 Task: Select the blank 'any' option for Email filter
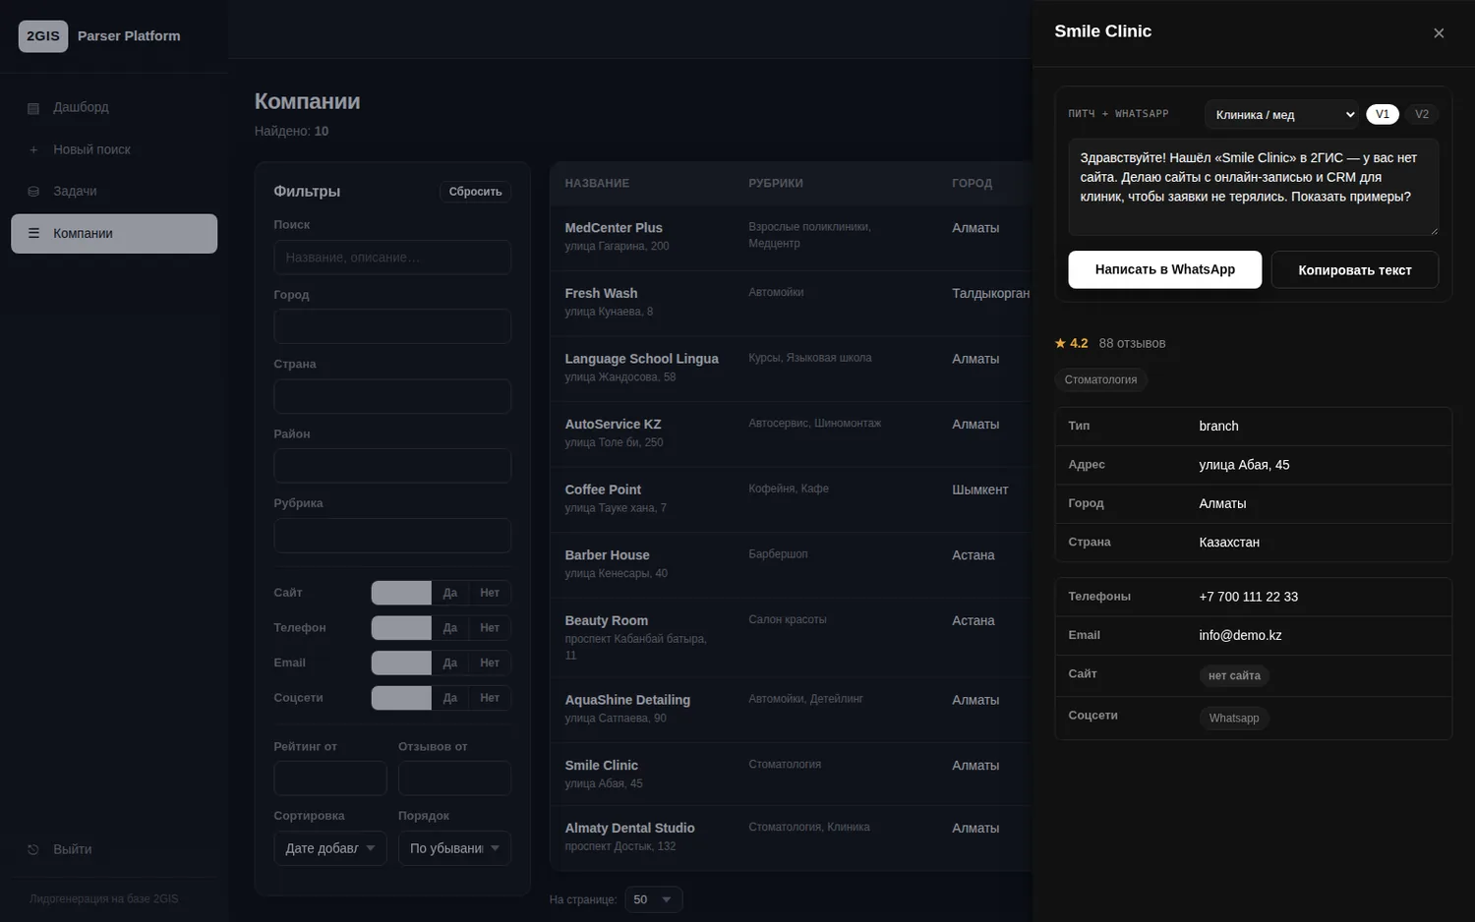click(x=401, y=663)
